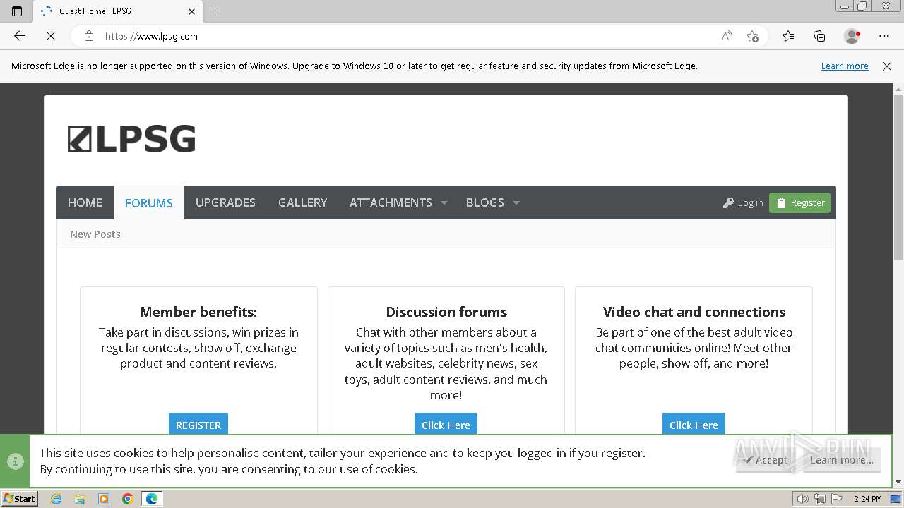Expand the ATTACHMENTS dropdown arrow

click(x=444, y=203)
